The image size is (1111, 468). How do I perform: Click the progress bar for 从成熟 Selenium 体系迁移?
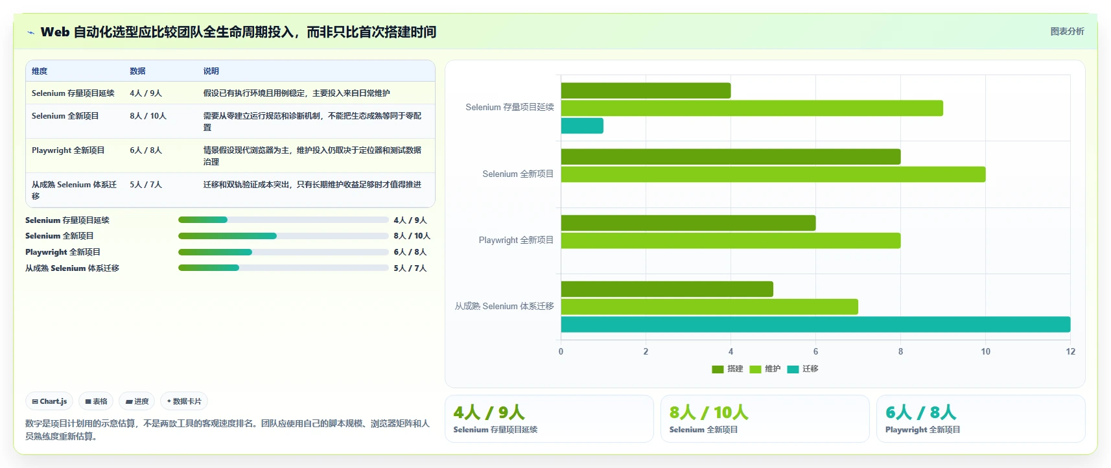pyautogui.click(x=283, y=268)
